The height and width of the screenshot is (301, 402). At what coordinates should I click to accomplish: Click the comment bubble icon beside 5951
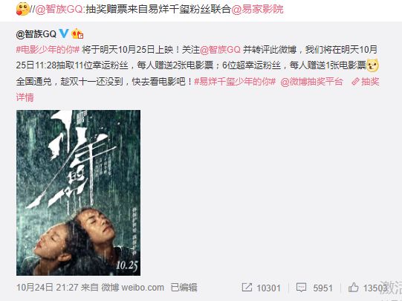click(301, 288)
